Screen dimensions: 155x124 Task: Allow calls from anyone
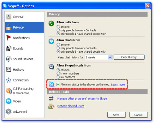58,27
